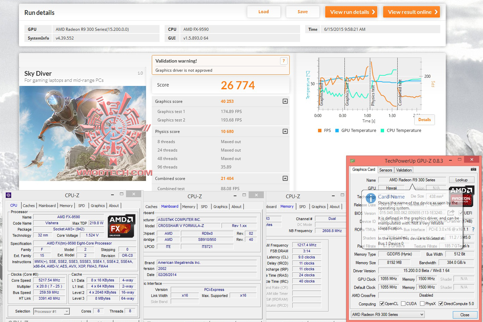
Task: Toggle the DirectCompute 5.0 checkbox
Action: pyautogui.click(x=441, y=304)
